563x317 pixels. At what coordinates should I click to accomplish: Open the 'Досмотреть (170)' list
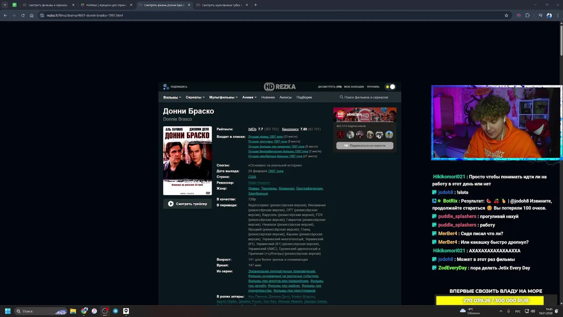330,87
